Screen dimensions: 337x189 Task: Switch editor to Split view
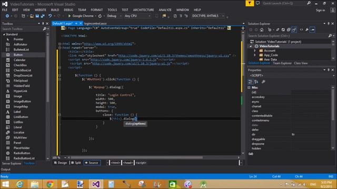[x=76, y=163]
